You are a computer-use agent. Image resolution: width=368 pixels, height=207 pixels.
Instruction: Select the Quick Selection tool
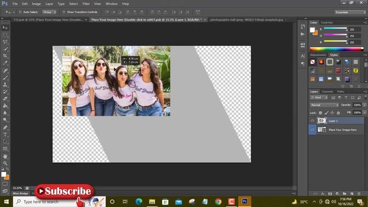tap(5, 49)
